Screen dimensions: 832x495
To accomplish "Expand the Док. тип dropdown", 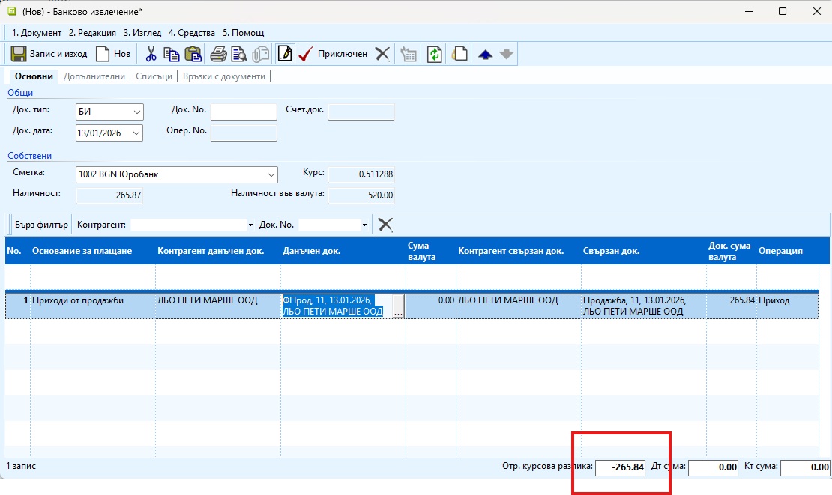I will pos(136,112).
